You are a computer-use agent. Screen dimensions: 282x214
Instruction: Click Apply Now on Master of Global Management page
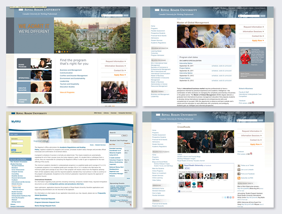[x=258, y=41]
